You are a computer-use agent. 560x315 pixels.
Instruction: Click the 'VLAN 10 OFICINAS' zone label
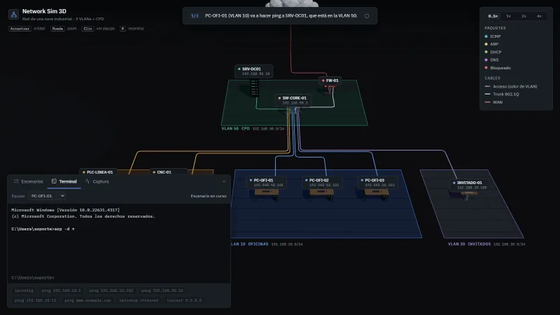pyautogui.click(x=250, y=244)
